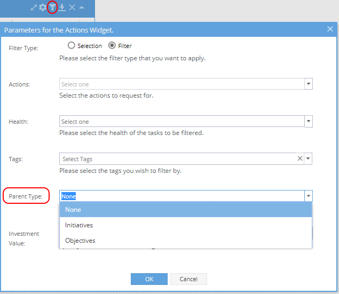The width and height of the screenshot is (339, 294).
Task: Select the Selection radio button
Action: click(71, 45)
